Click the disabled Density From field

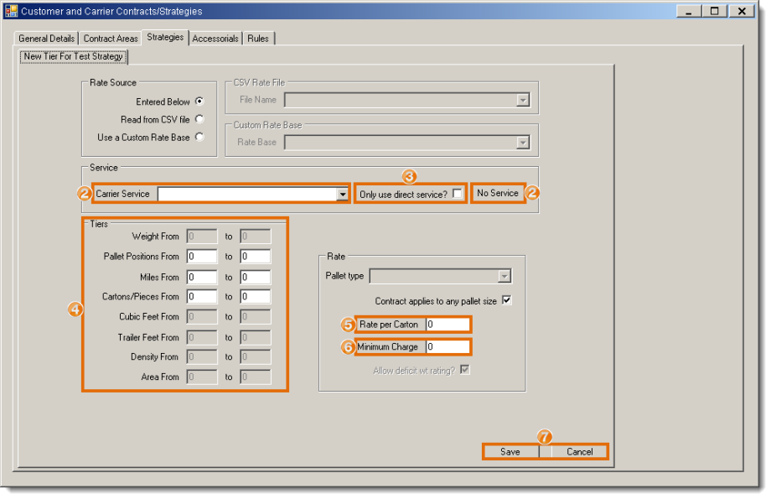tap(202, 356)
